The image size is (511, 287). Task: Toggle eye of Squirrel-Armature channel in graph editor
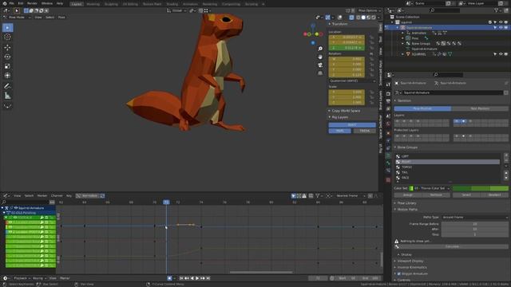pyautogui.click(x=15, y=207)
